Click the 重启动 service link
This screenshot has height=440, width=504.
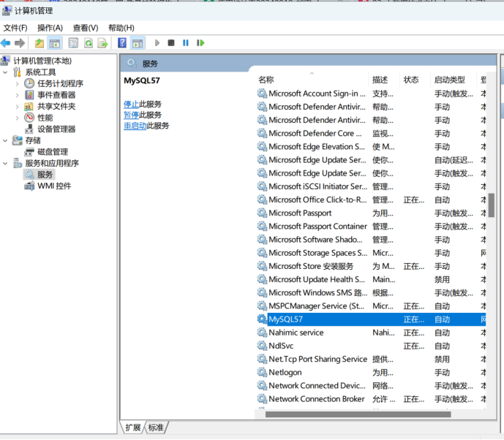(x=135, y=126)
